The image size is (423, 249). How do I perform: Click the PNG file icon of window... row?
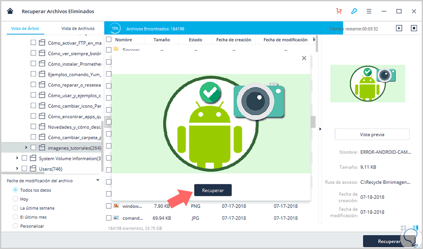[x=116, y=206]
